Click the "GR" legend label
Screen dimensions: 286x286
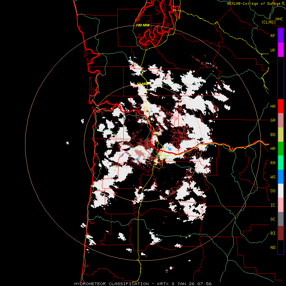coord(273,120)
